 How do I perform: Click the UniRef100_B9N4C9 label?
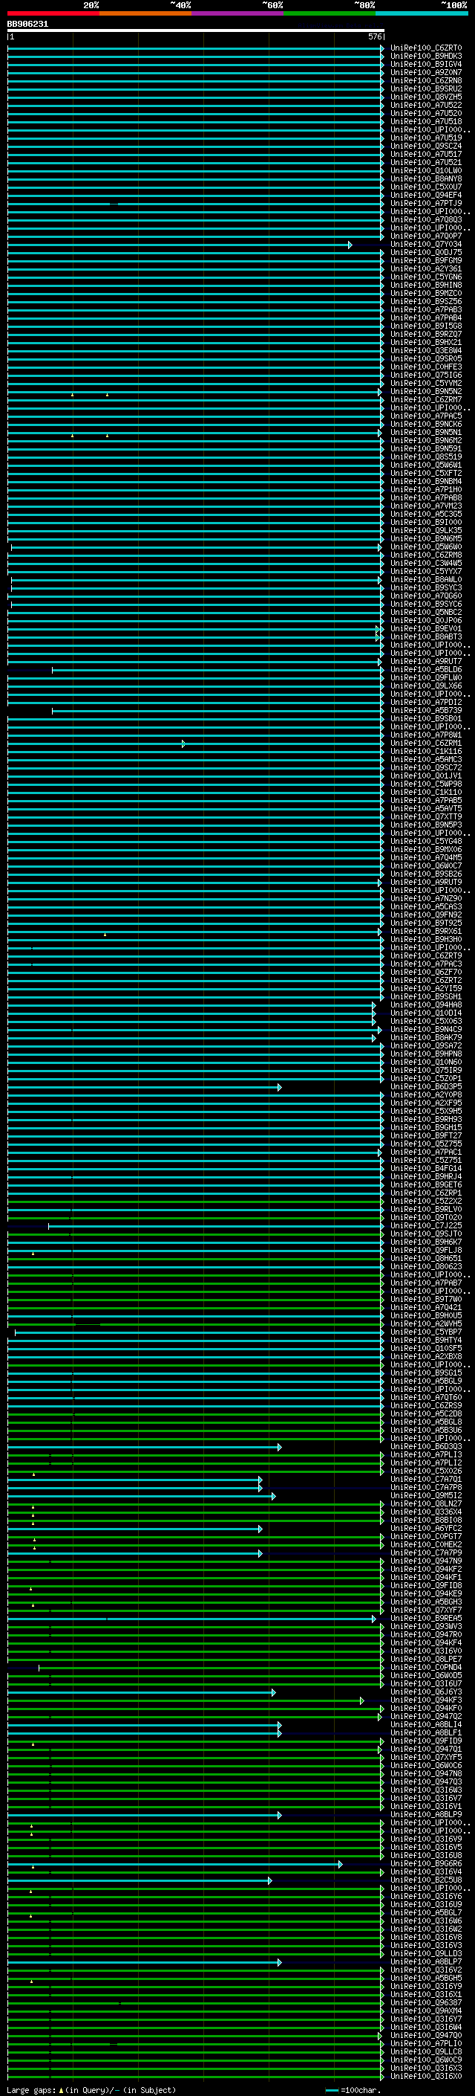(x=426, y=1029)
